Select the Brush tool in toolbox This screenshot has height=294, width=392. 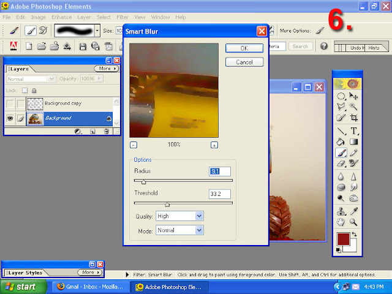click(341, 153)
